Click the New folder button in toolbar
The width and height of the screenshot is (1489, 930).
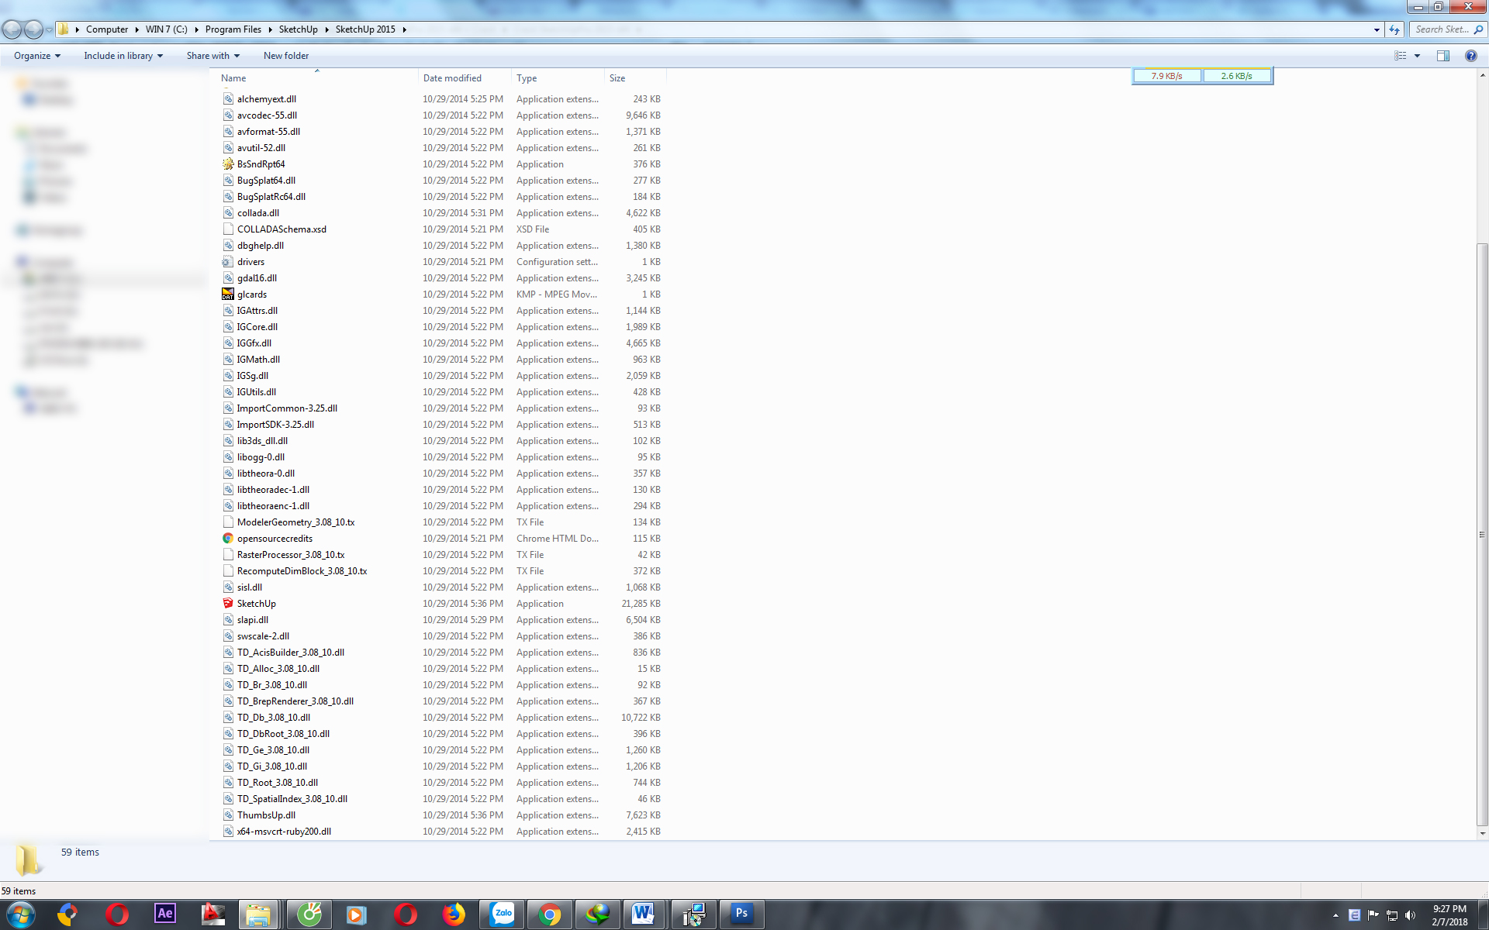[285, 56]
